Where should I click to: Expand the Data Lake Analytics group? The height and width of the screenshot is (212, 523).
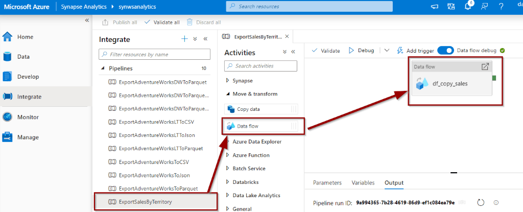228,195
